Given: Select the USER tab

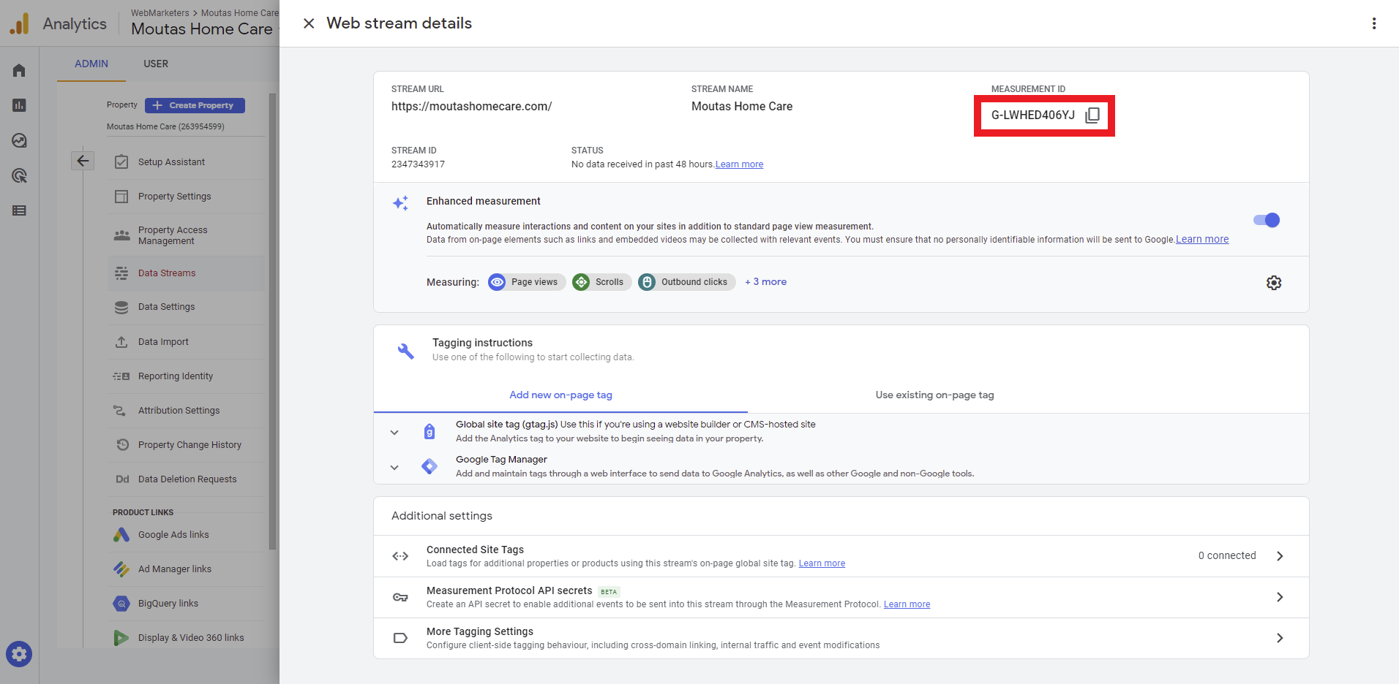Looking at the screenshot, I should coord(156,64).
